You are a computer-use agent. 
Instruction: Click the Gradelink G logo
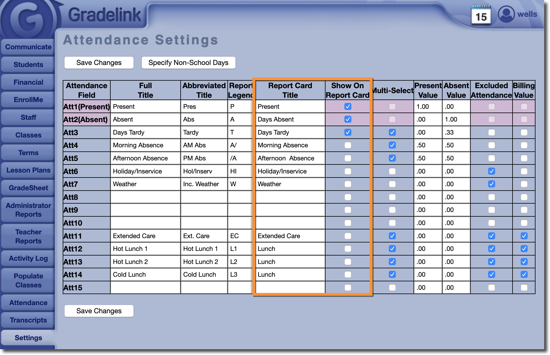(x=28, y=20)
